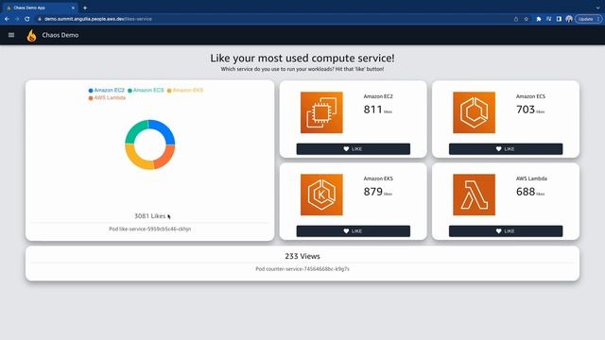Open the tab search dropdown chevron

597,8
